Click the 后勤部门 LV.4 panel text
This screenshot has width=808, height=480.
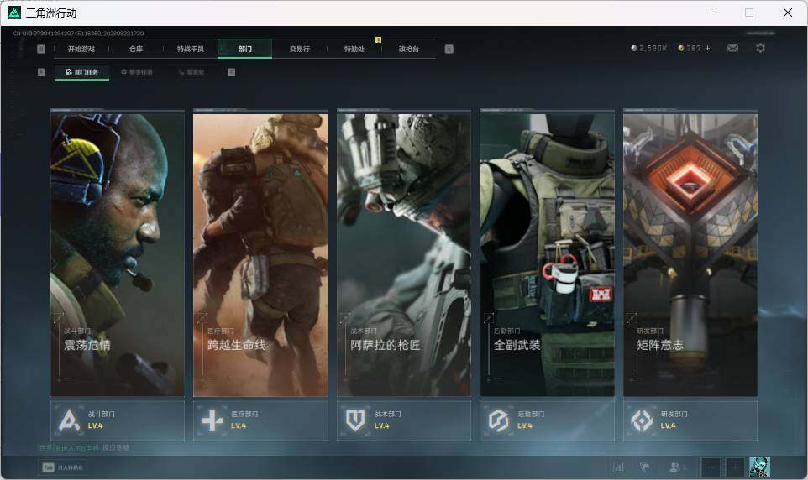click(x=531, y=420)
